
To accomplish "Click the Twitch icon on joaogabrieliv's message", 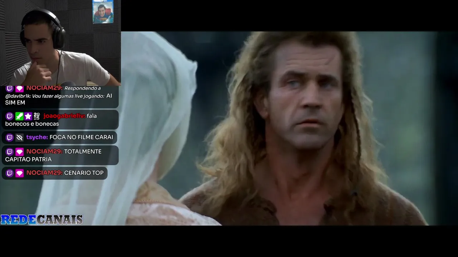I will point(10,116).
